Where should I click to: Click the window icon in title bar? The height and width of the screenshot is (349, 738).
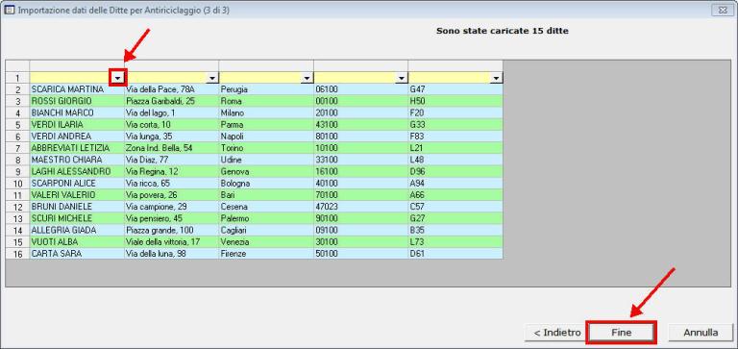[x=9, y=10]
